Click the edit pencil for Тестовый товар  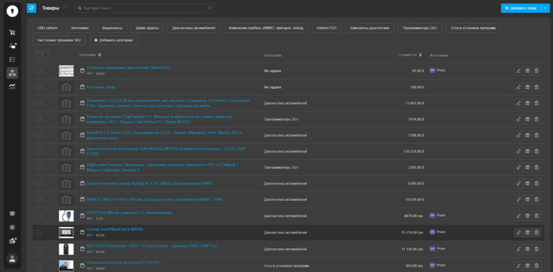tap(518, 87)
